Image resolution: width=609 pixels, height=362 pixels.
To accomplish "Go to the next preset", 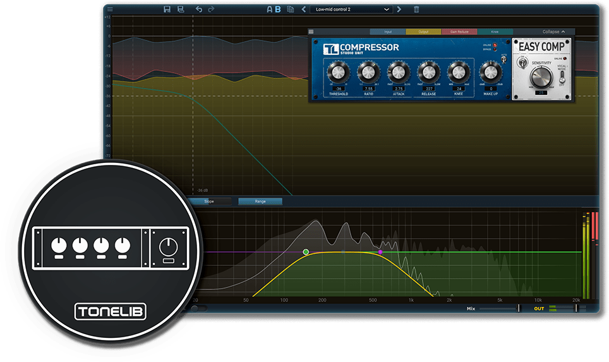I will click(x=399, y=9).
